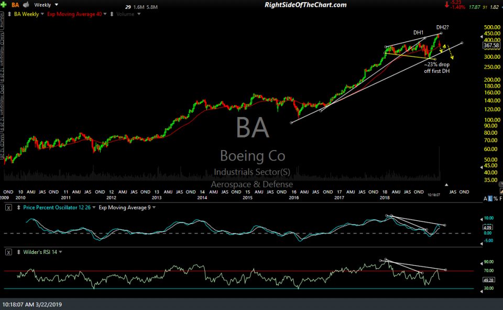Toggle the F scale option on the price axis
The image size is (503, 310).
click(x=501, y=198)
